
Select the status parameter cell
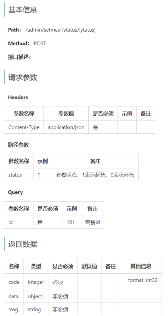point(19,175)
